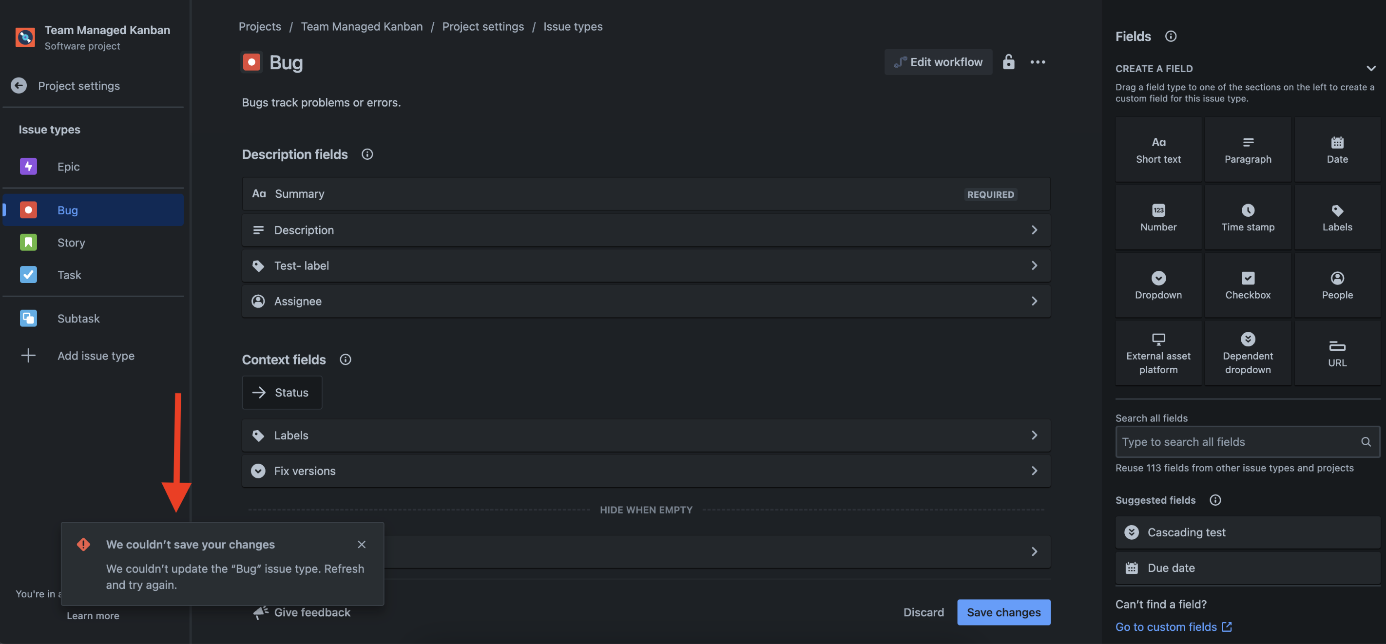Collapse the Create a Field section

point(1370,68)
